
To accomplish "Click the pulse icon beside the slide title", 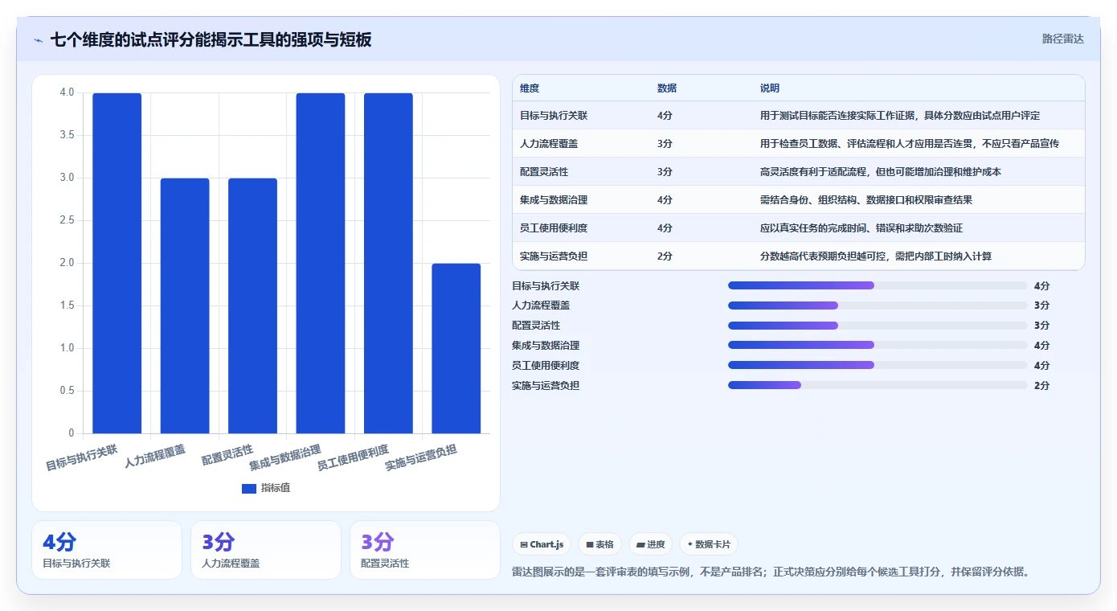I will [x=38, y=40].
